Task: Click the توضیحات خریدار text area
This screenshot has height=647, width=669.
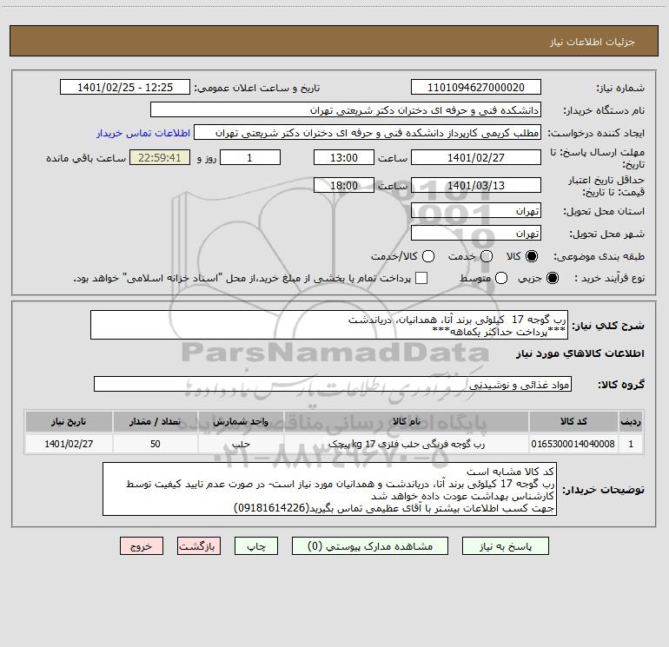Action: 329,489
